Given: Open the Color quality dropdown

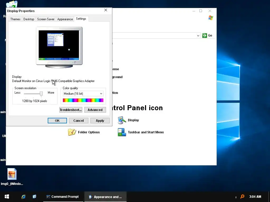Looking at the screenshot, I should click(83, 94).
